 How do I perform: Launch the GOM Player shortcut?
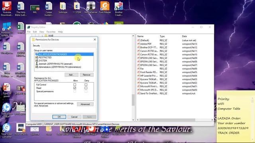point(91,131)
